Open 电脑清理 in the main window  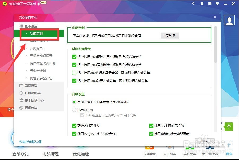click(x=51, y=154)
